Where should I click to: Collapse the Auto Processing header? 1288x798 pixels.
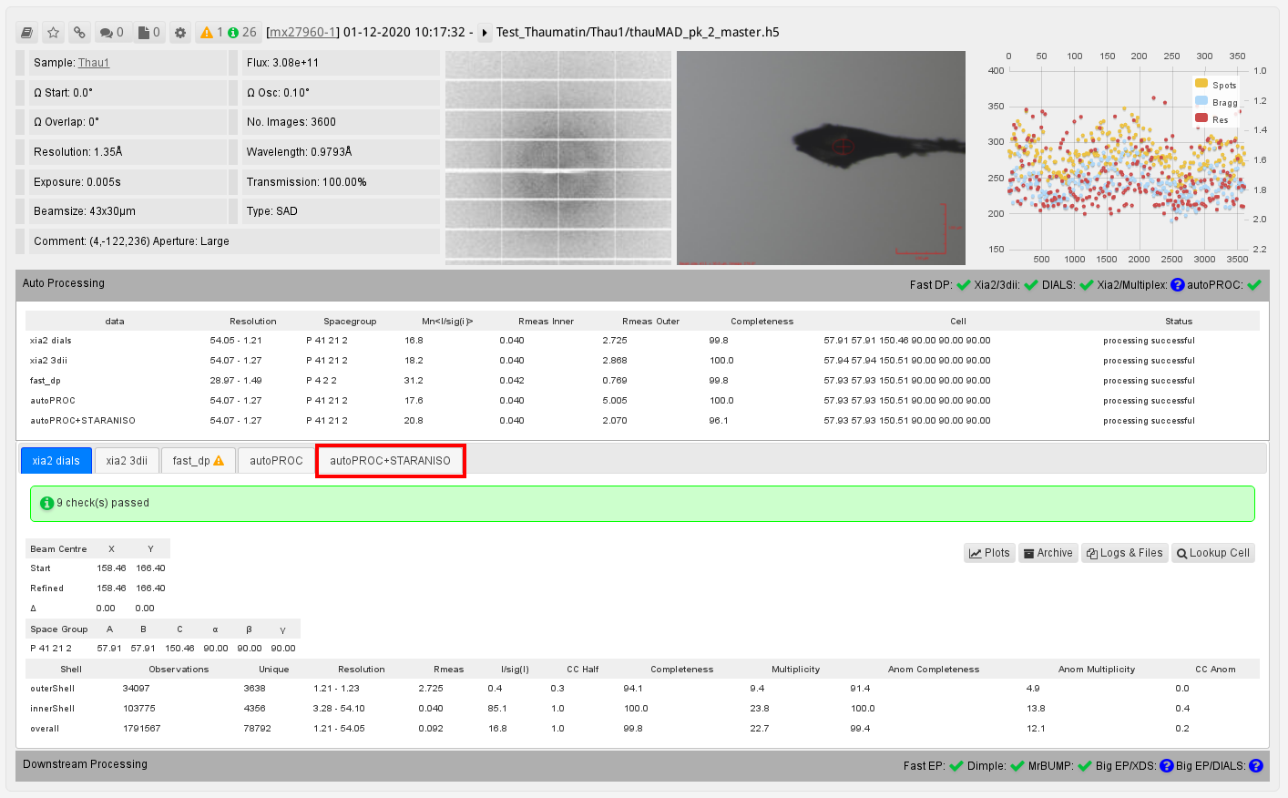pyautogui.click(x=642, y=284)
